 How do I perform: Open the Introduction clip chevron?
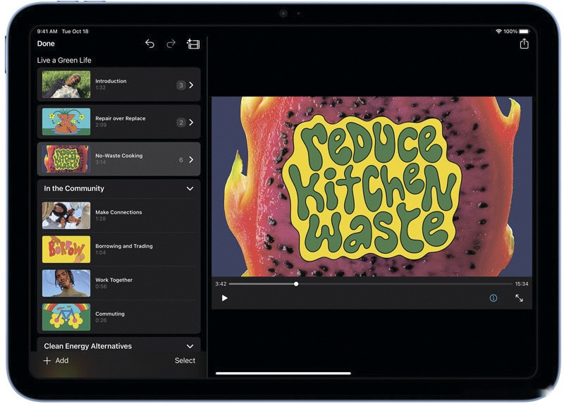191,85
